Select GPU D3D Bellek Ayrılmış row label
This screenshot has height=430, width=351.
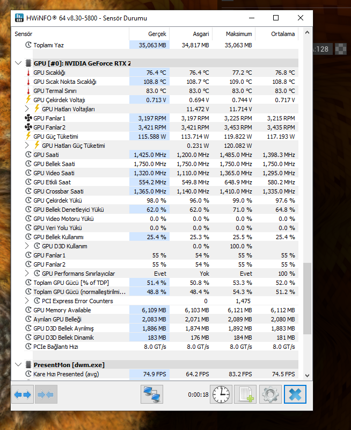[x=63, y=328]
